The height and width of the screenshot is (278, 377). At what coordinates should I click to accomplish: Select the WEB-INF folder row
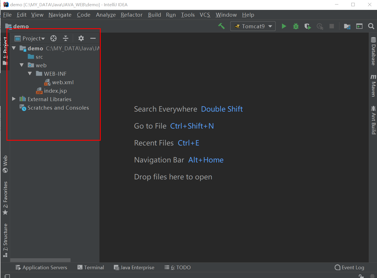coord(55,74)
